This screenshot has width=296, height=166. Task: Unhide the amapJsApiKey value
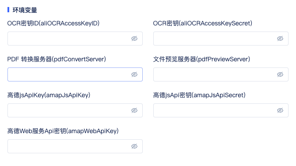click(134, 110)
